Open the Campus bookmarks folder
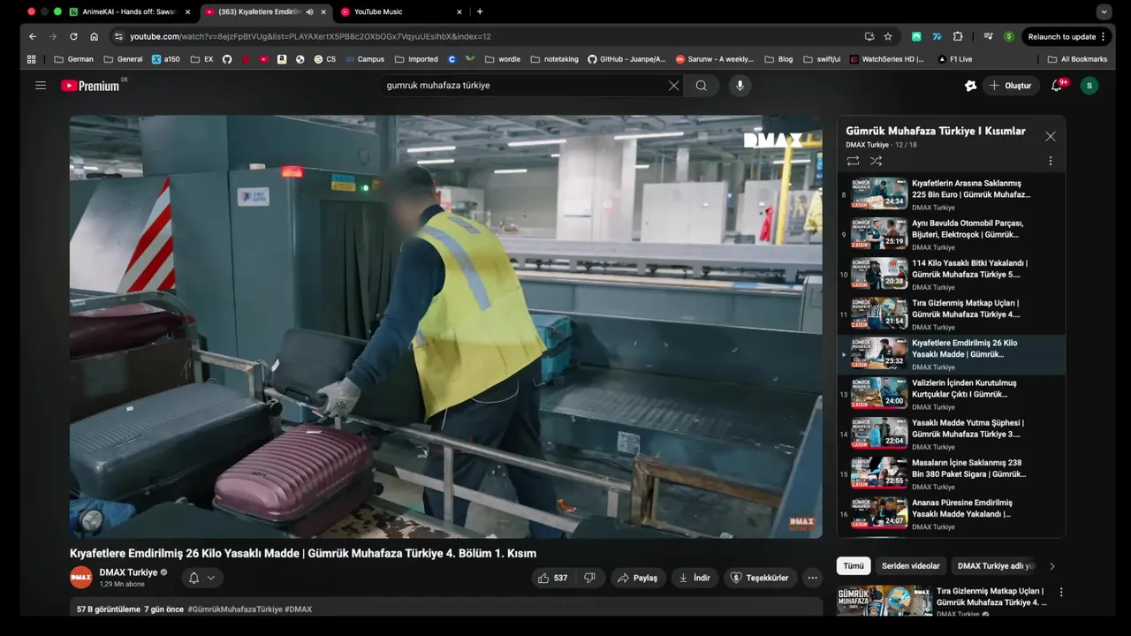 click(363, 59)
